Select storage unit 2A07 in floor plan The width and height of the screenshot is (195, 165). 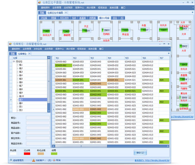[x=67, y=32]
